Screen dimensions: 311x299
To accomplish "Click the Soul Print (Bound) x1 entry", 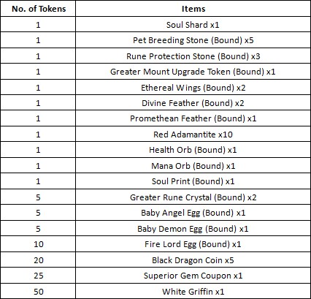I will tap(193, 181).
